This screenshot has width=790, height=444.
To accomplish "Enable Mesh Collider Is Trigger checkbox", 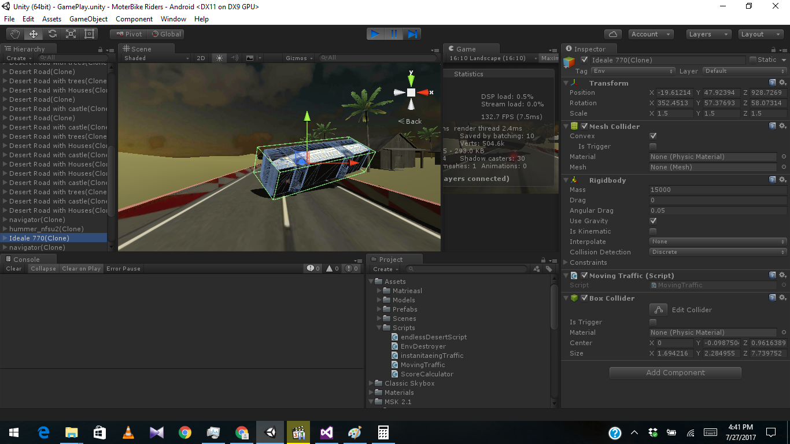I will click(x=653, y=146).
